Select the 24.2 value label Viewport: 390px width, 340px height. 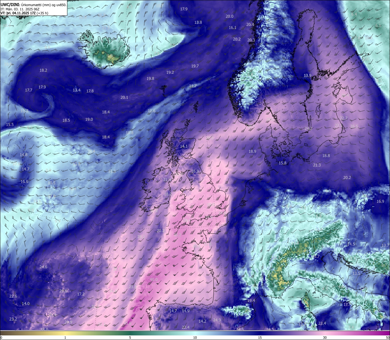pyautogui.click(x=308, y=129)
